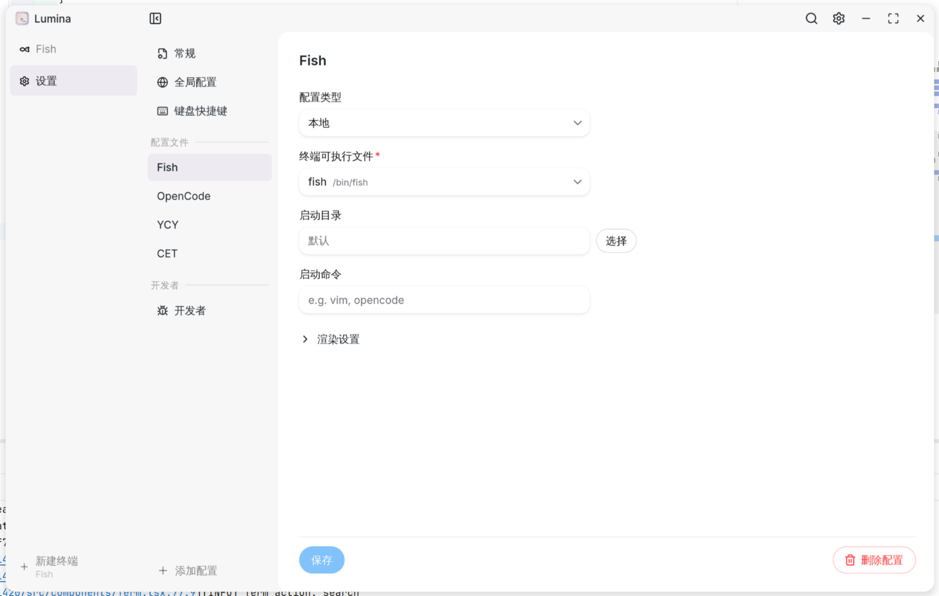Viewport: 939px width, 596px height.
Task: Click the 保存 save button
Action: 322,560
